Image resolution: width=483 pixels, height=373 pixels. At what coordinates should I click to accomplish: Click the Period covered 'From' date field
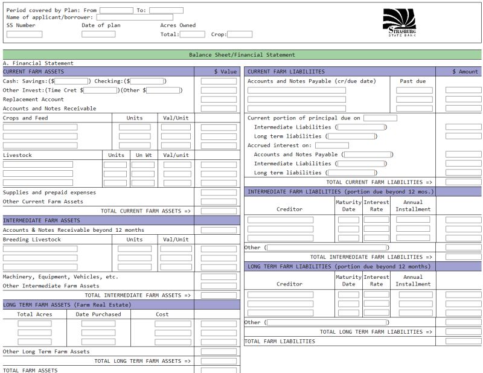(x=117, y=10)
